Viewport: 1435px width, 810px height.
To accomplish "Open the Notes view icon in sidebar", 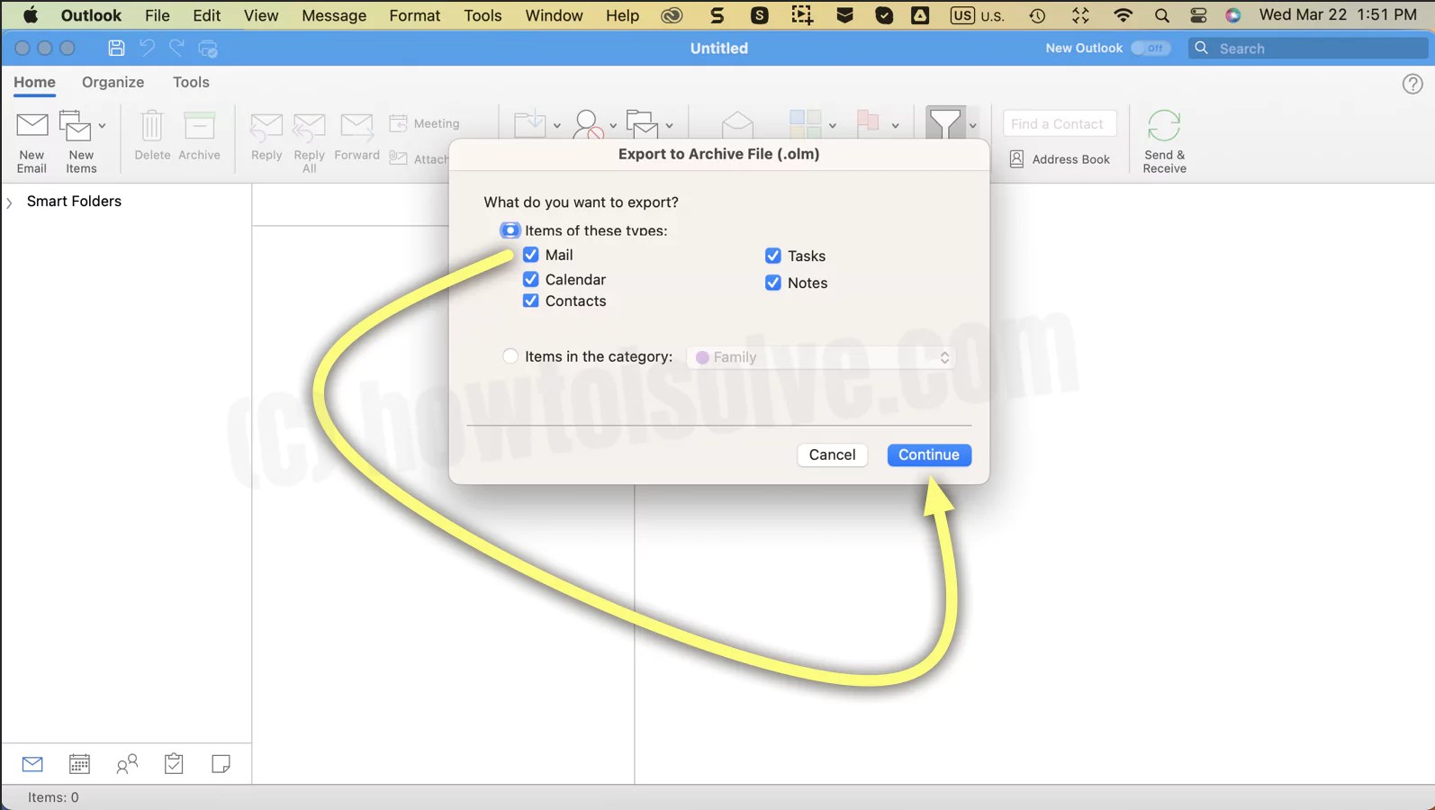I will click(x=221, y=764).
